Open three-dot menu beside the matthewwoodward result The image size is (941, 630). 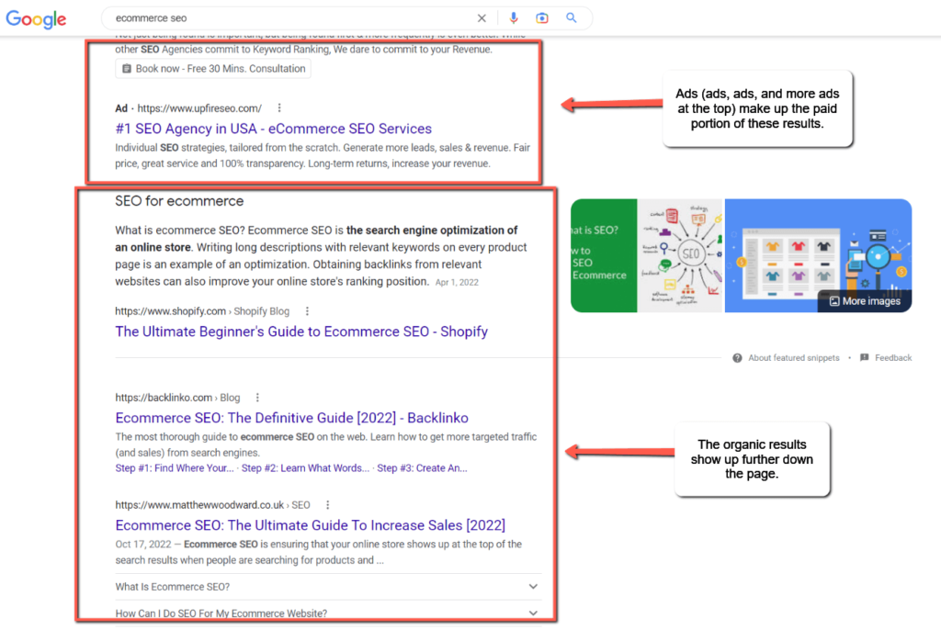[328, 504]
